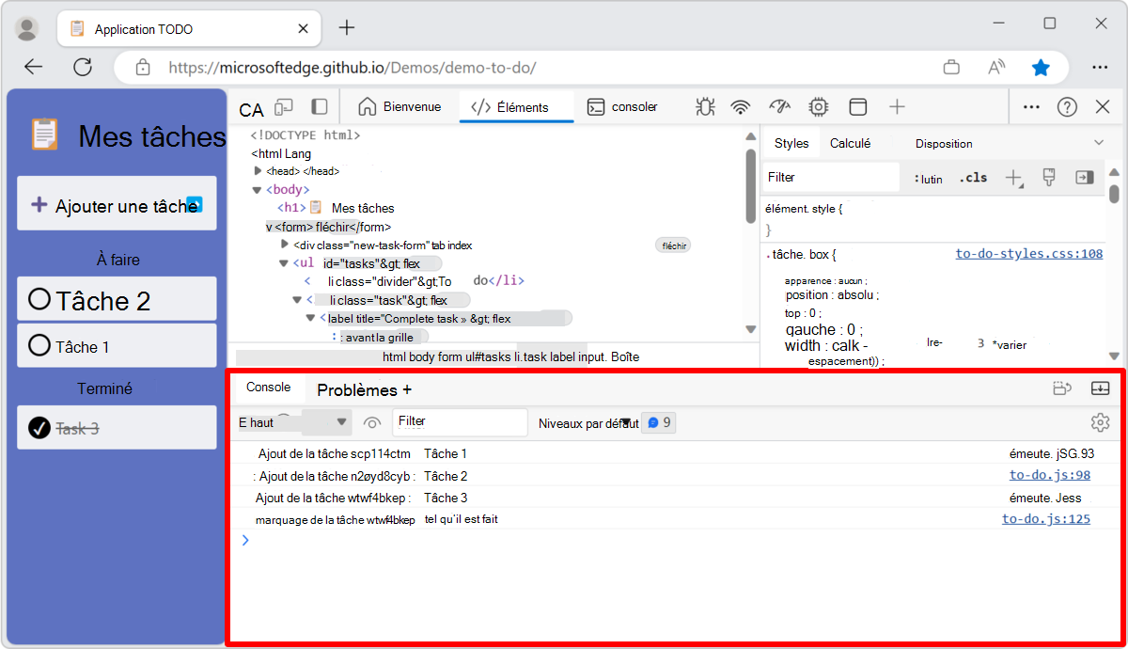Open the browser settings and more menu
Image resolution: width=1128 pixels, height=649 pixels.
(x=1100, y=68)
